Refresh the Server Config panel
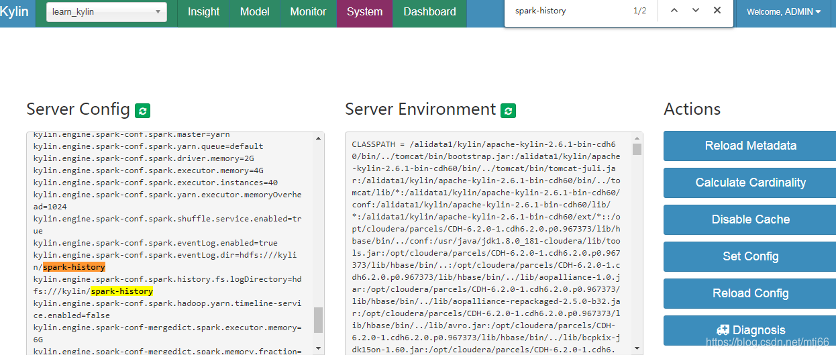836x355 pixels. coord(142,111)
